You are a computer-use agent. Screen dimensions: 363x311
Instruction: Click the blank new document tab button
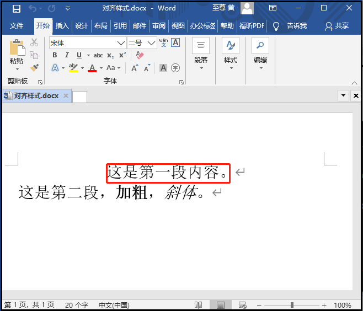(79, 96)
